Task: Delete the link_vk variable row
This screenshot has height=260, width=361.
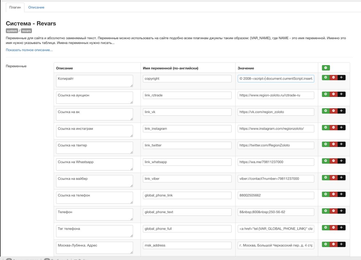Action: tap(333, 111)
